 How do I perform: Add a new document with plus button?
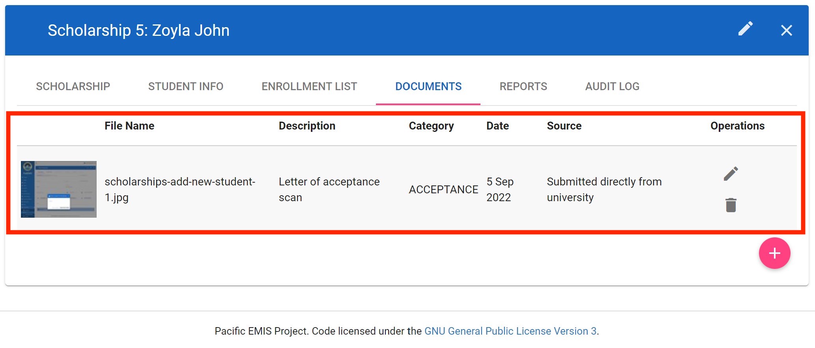pyautogui.click(x=774, y=253)
